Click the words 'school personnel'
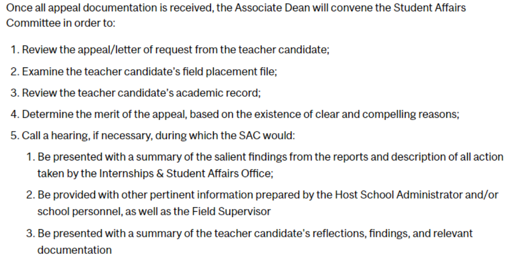509x258 pixels. (x=72, y=211)
